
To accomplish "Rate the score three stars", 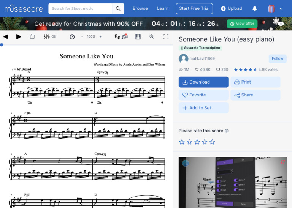I will click(x=197, y=142).
